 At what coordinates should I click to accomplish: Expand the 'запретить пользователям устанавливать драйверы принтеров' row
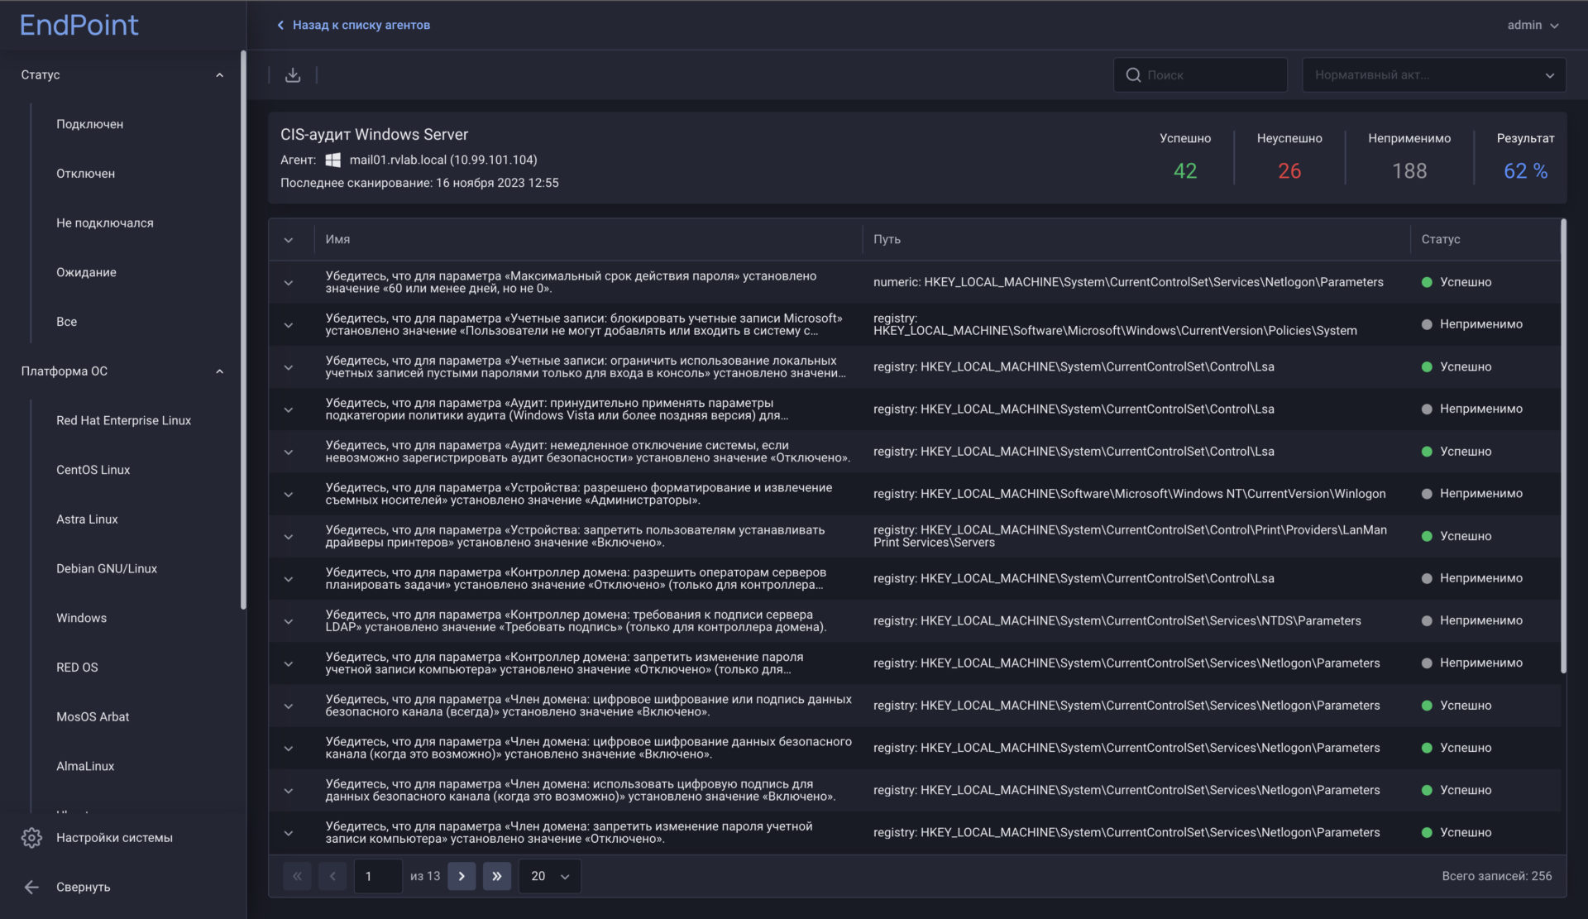[x=289, y=537]
